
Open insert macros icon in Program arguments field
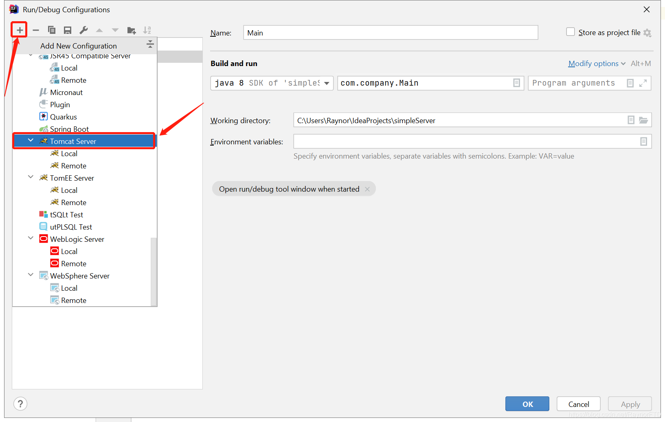point(630,83)
